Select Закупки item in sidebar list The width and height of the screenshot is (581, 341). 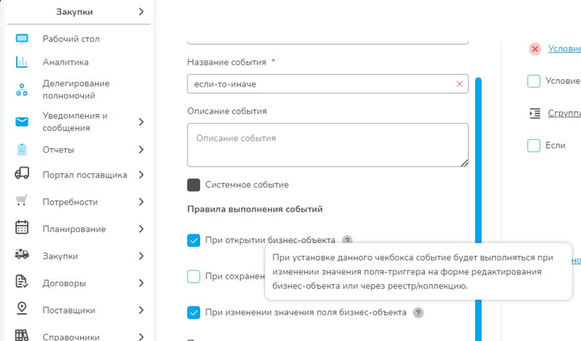60,256
